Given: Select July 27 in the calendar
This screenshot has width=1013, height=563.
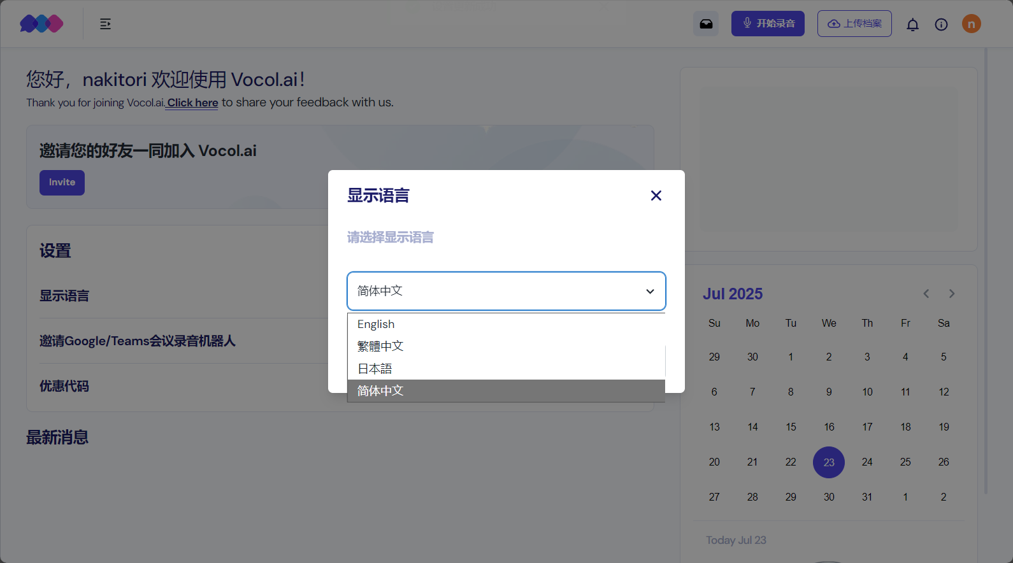Looking at the screenshot, I should (714, 497).
